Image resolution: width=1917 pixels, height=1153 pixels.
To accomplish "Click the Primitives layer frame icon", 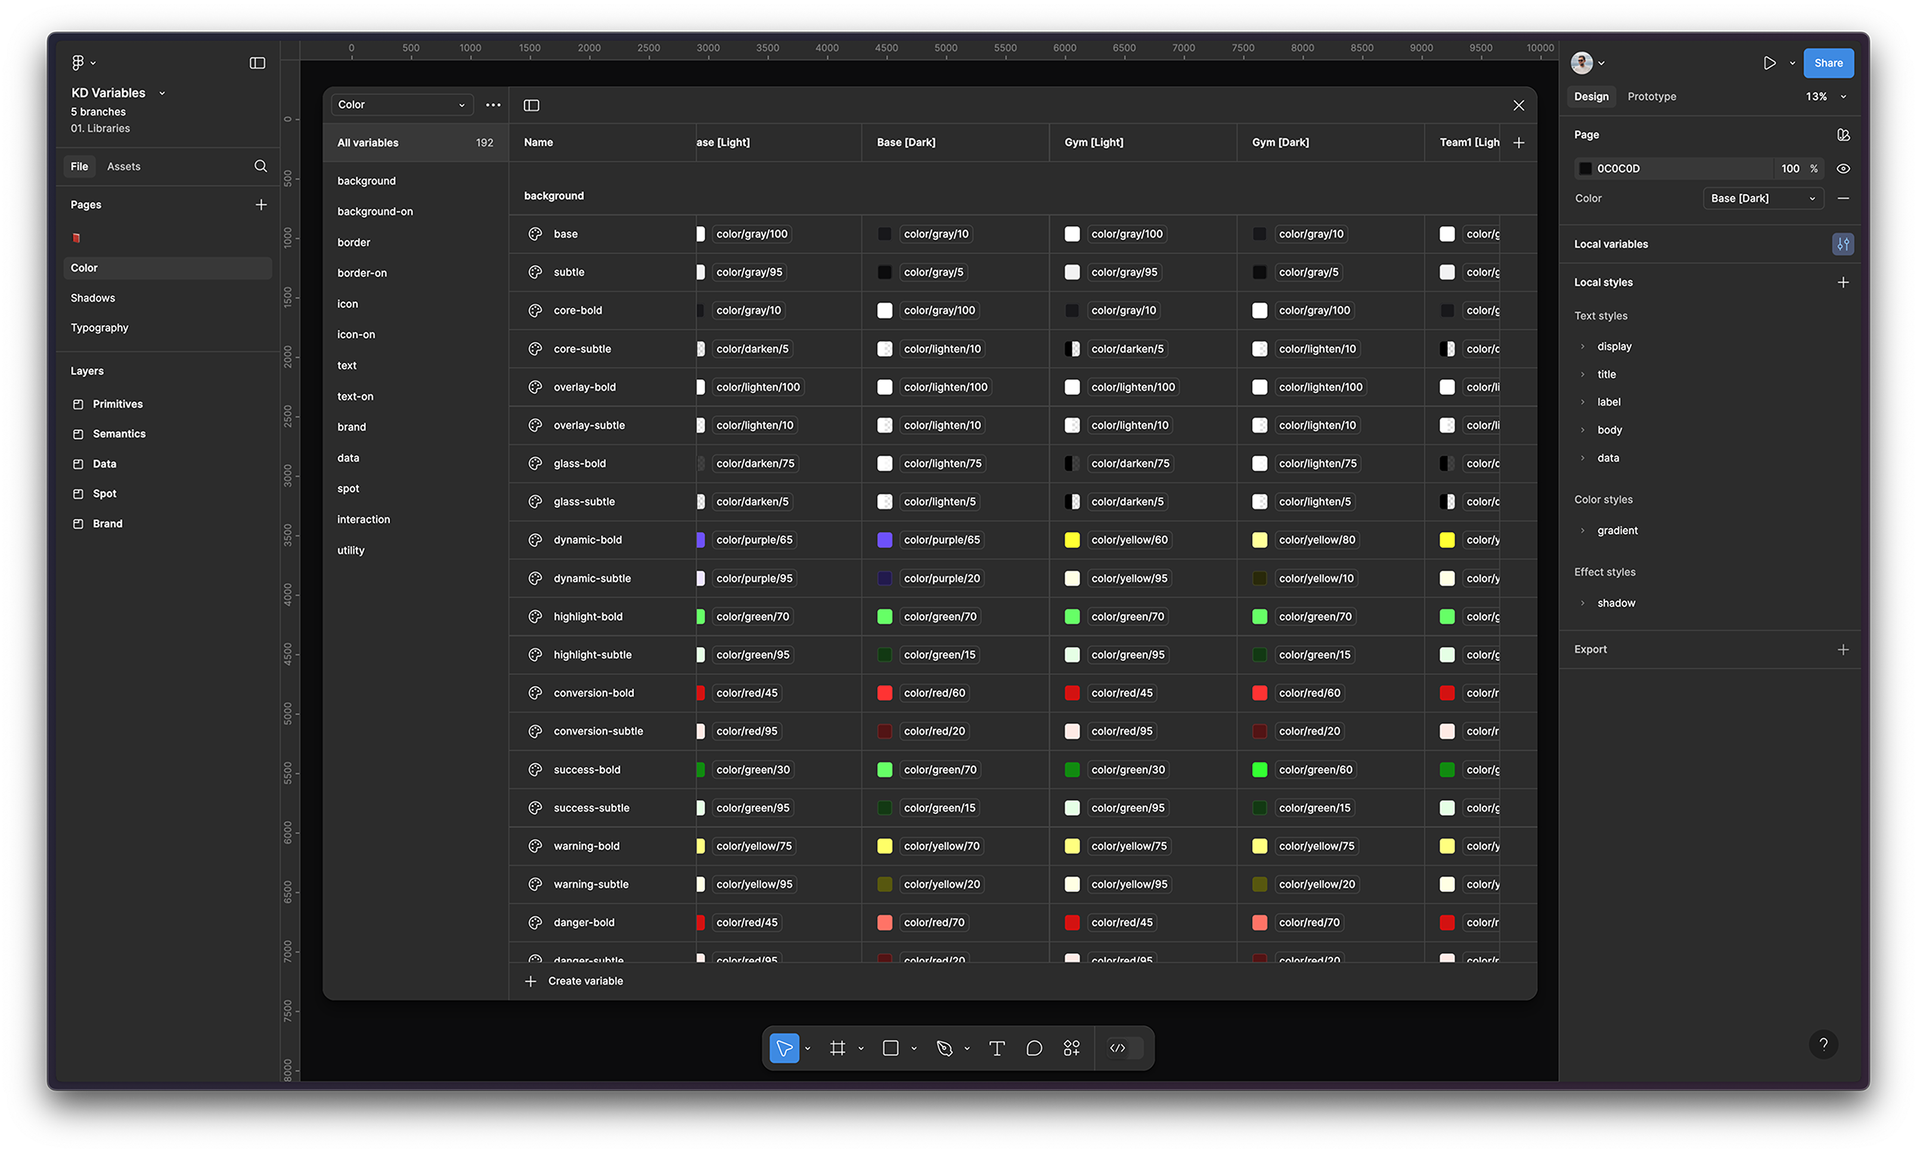I will 77,404.
